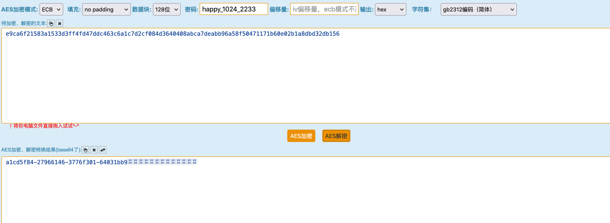The width and height of the screenshot is (610, 223).
Task: Copy the input text to be encrypted
Action: pyautogui.click(x=51, y=23)
